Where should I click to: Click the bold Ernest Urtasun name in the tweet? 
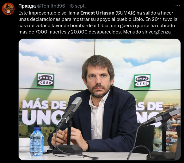[97, 13]
